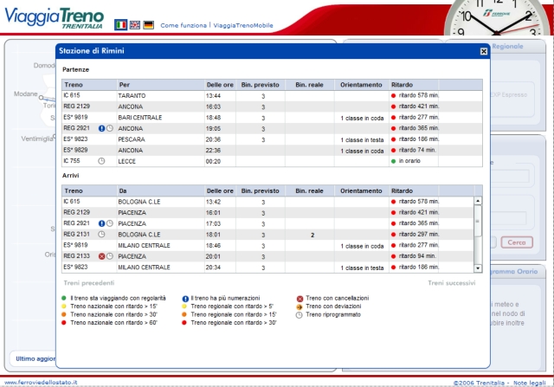The width and height of the screenshot is (554, 387).
Task: Select the British flag for English
Action: (x=134, y=25)
